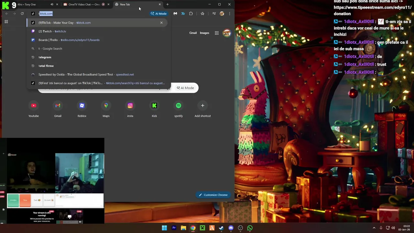Click Add shortcut plus tile
This screenshot has width=414, height=233.
click(x=203, y=109)
